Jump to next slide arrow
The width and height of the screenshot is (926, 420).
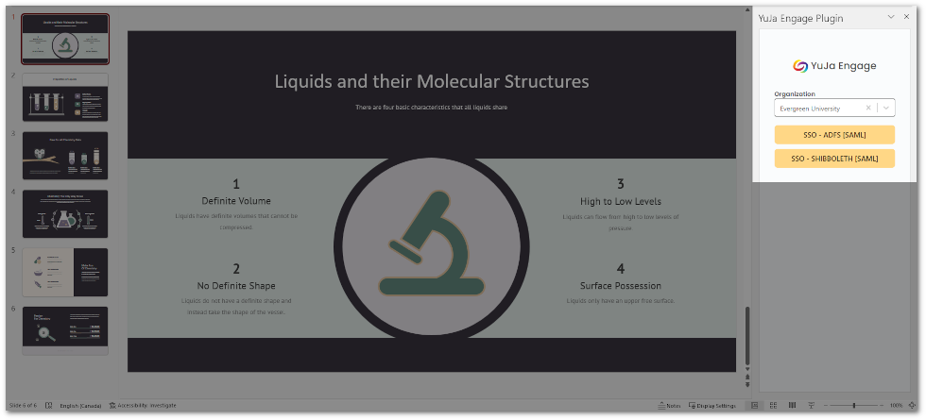pyautogui.click(x=748, y=384)
